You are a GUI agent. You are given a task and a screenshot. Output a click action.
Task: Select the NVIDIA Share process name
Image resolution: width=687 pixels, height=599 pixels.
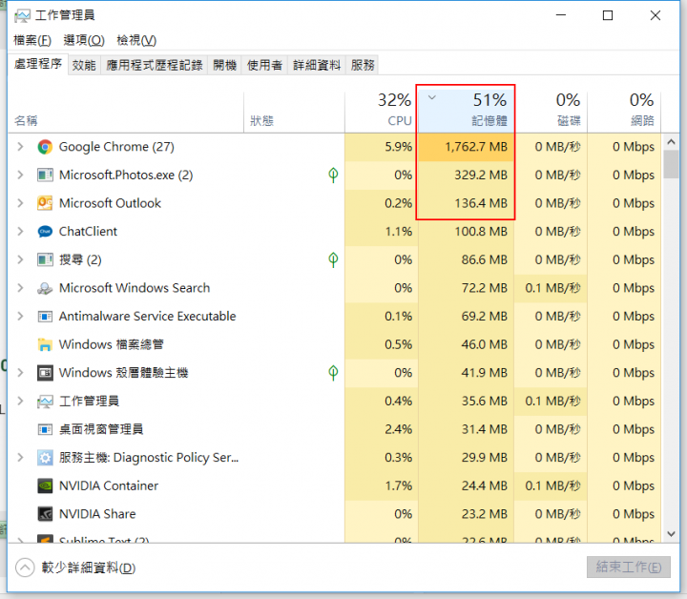(x=97, y=514)
